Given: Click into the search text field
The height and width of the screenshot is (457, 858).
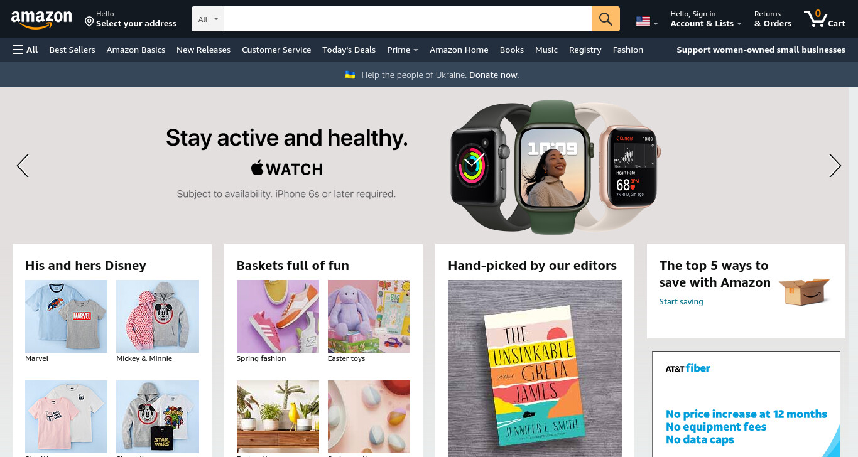Looking at the screenshot, I should [408, 19].
